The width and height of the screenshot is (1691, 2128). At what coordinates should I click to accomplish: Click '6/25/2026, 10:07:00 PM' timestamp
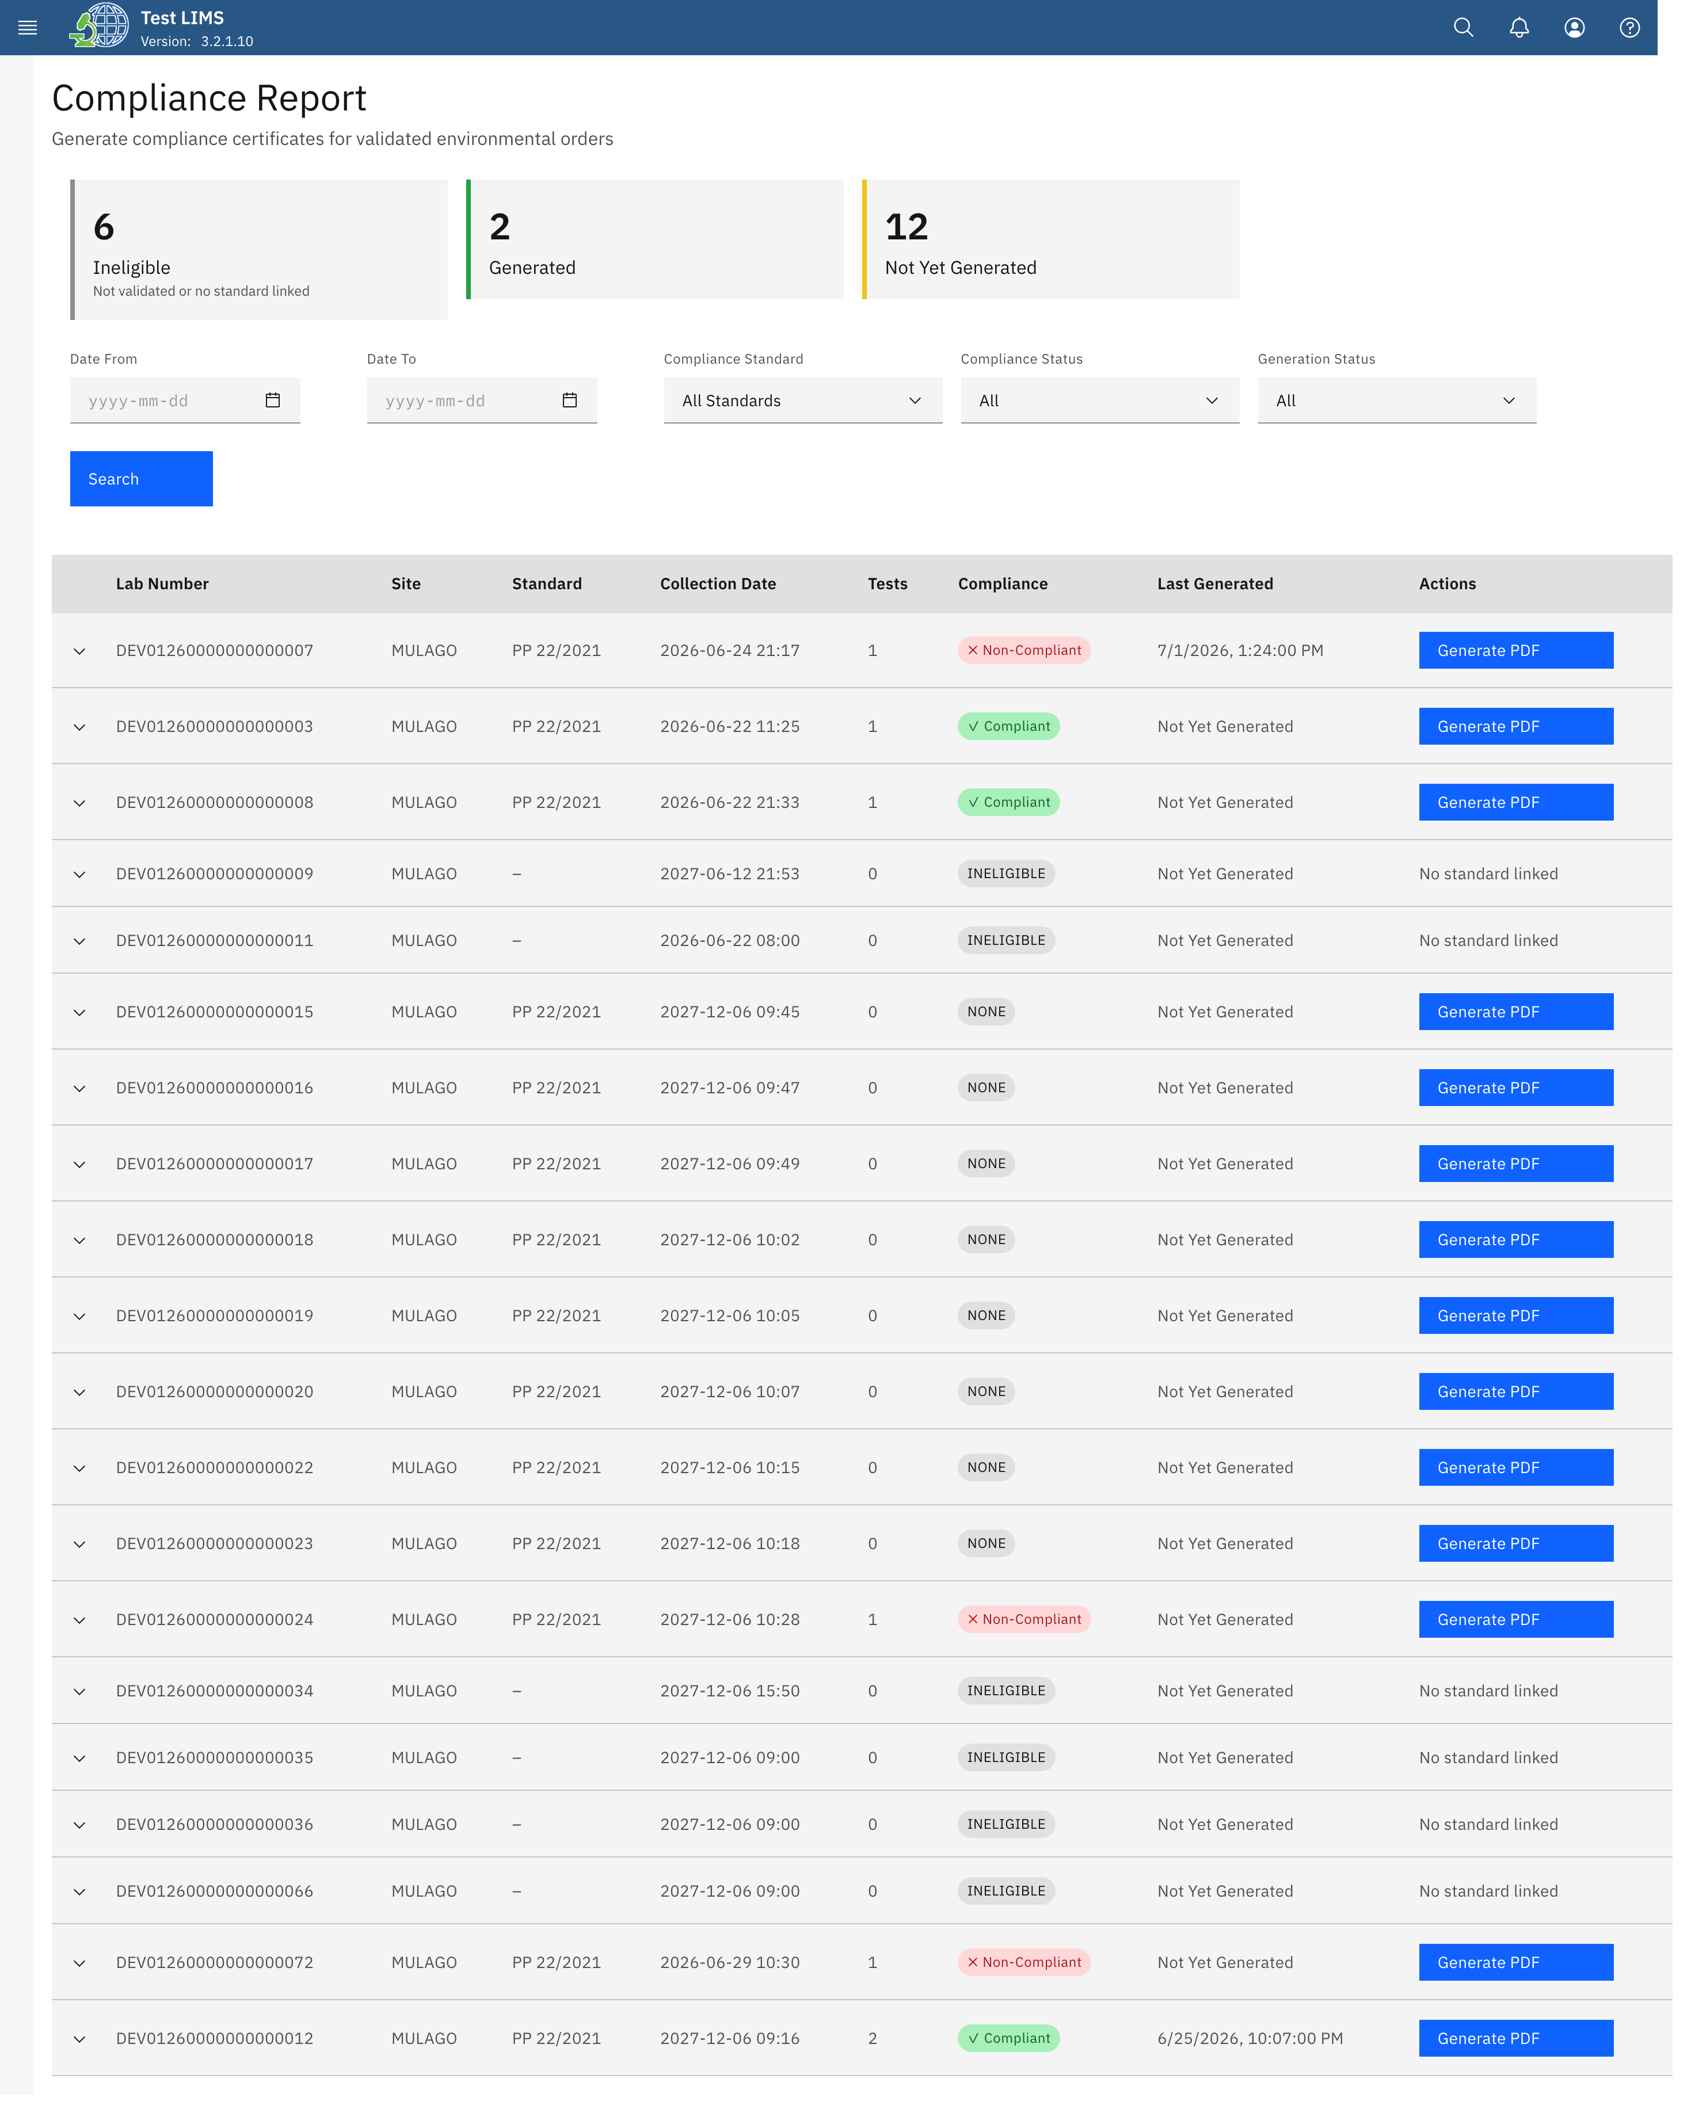coord(1250,2039)
